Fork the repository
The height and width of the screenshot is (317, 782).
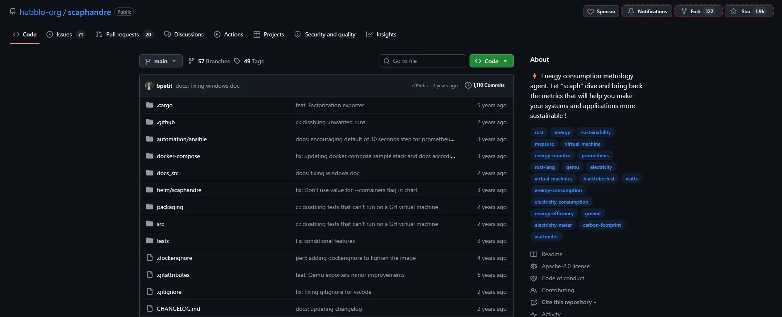698,12
